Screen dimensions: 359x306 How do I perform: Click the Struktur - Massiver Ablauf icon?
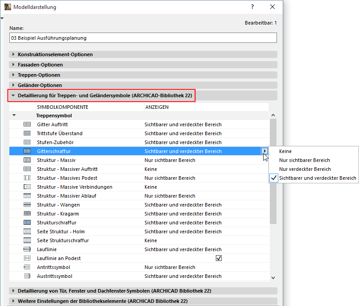(27, 196)
